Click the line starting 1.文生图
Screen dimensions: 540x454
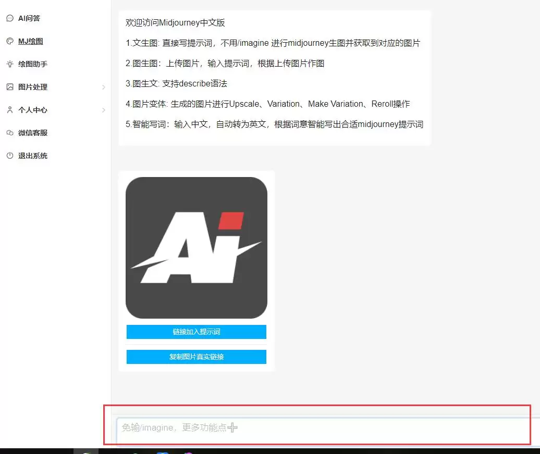pyautogui.click(x=273, y=43)
